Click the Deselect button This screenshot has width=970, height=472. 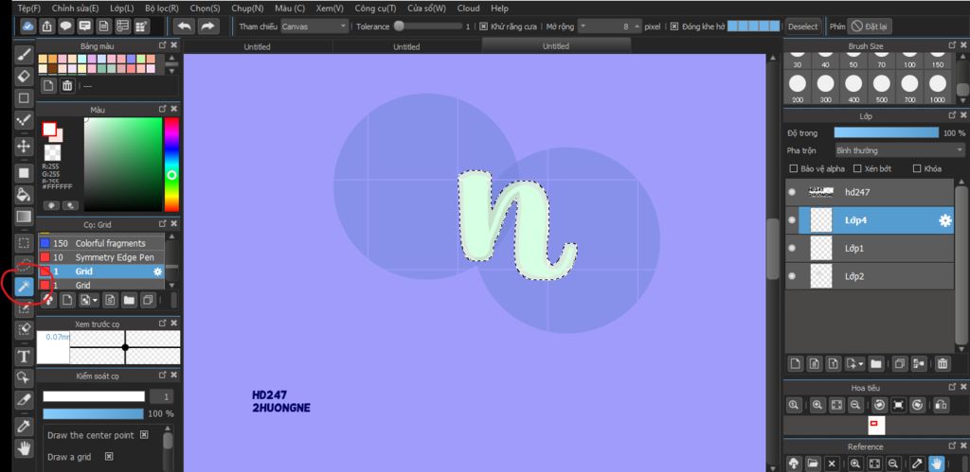[803, 26]
